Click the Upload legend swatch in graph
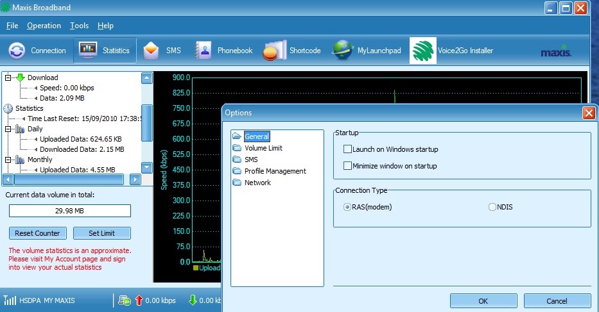This screenshot has width=599, height=312. point(196,268)
